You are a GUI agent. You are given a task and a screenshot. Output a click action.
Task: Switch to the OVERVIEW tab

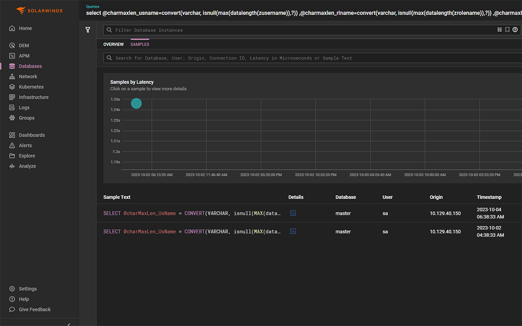(113, 44)
